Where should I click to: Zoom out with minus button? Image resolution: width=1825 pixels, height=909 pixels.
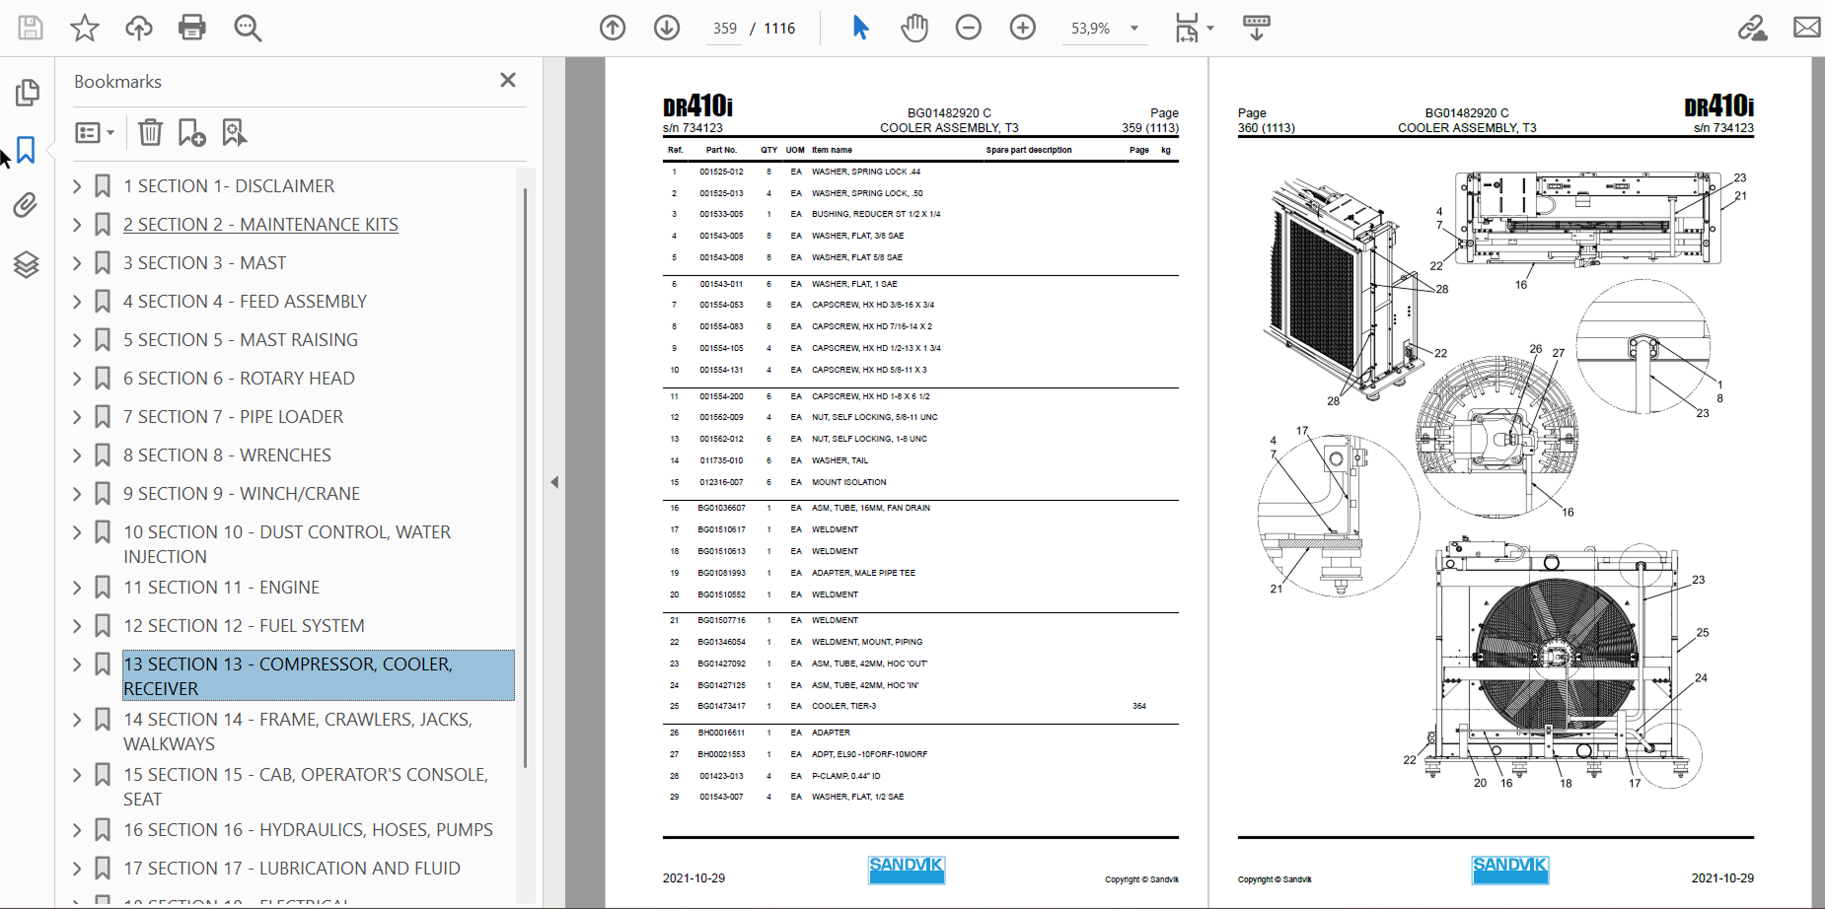(969, 28)
